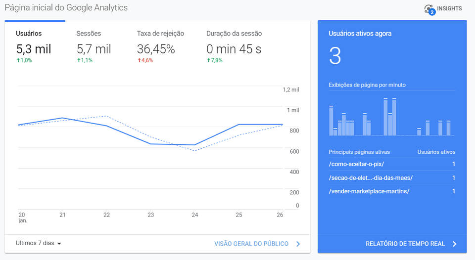The width and height of the screenshot is (475, 260).
Task: Click the 7,8% duration change indicator
Action: tap(215, 60)
